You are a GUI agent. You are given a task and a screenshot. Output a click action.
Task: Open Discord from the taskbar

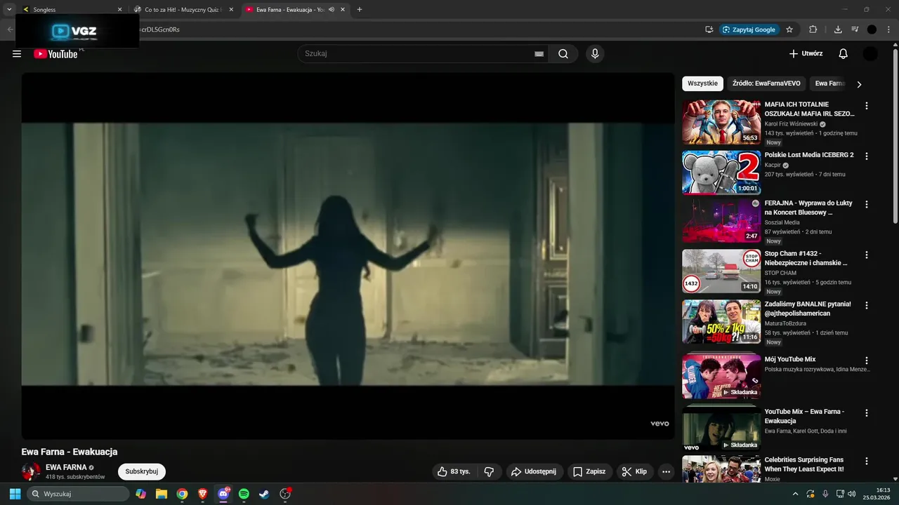point(223,494)
